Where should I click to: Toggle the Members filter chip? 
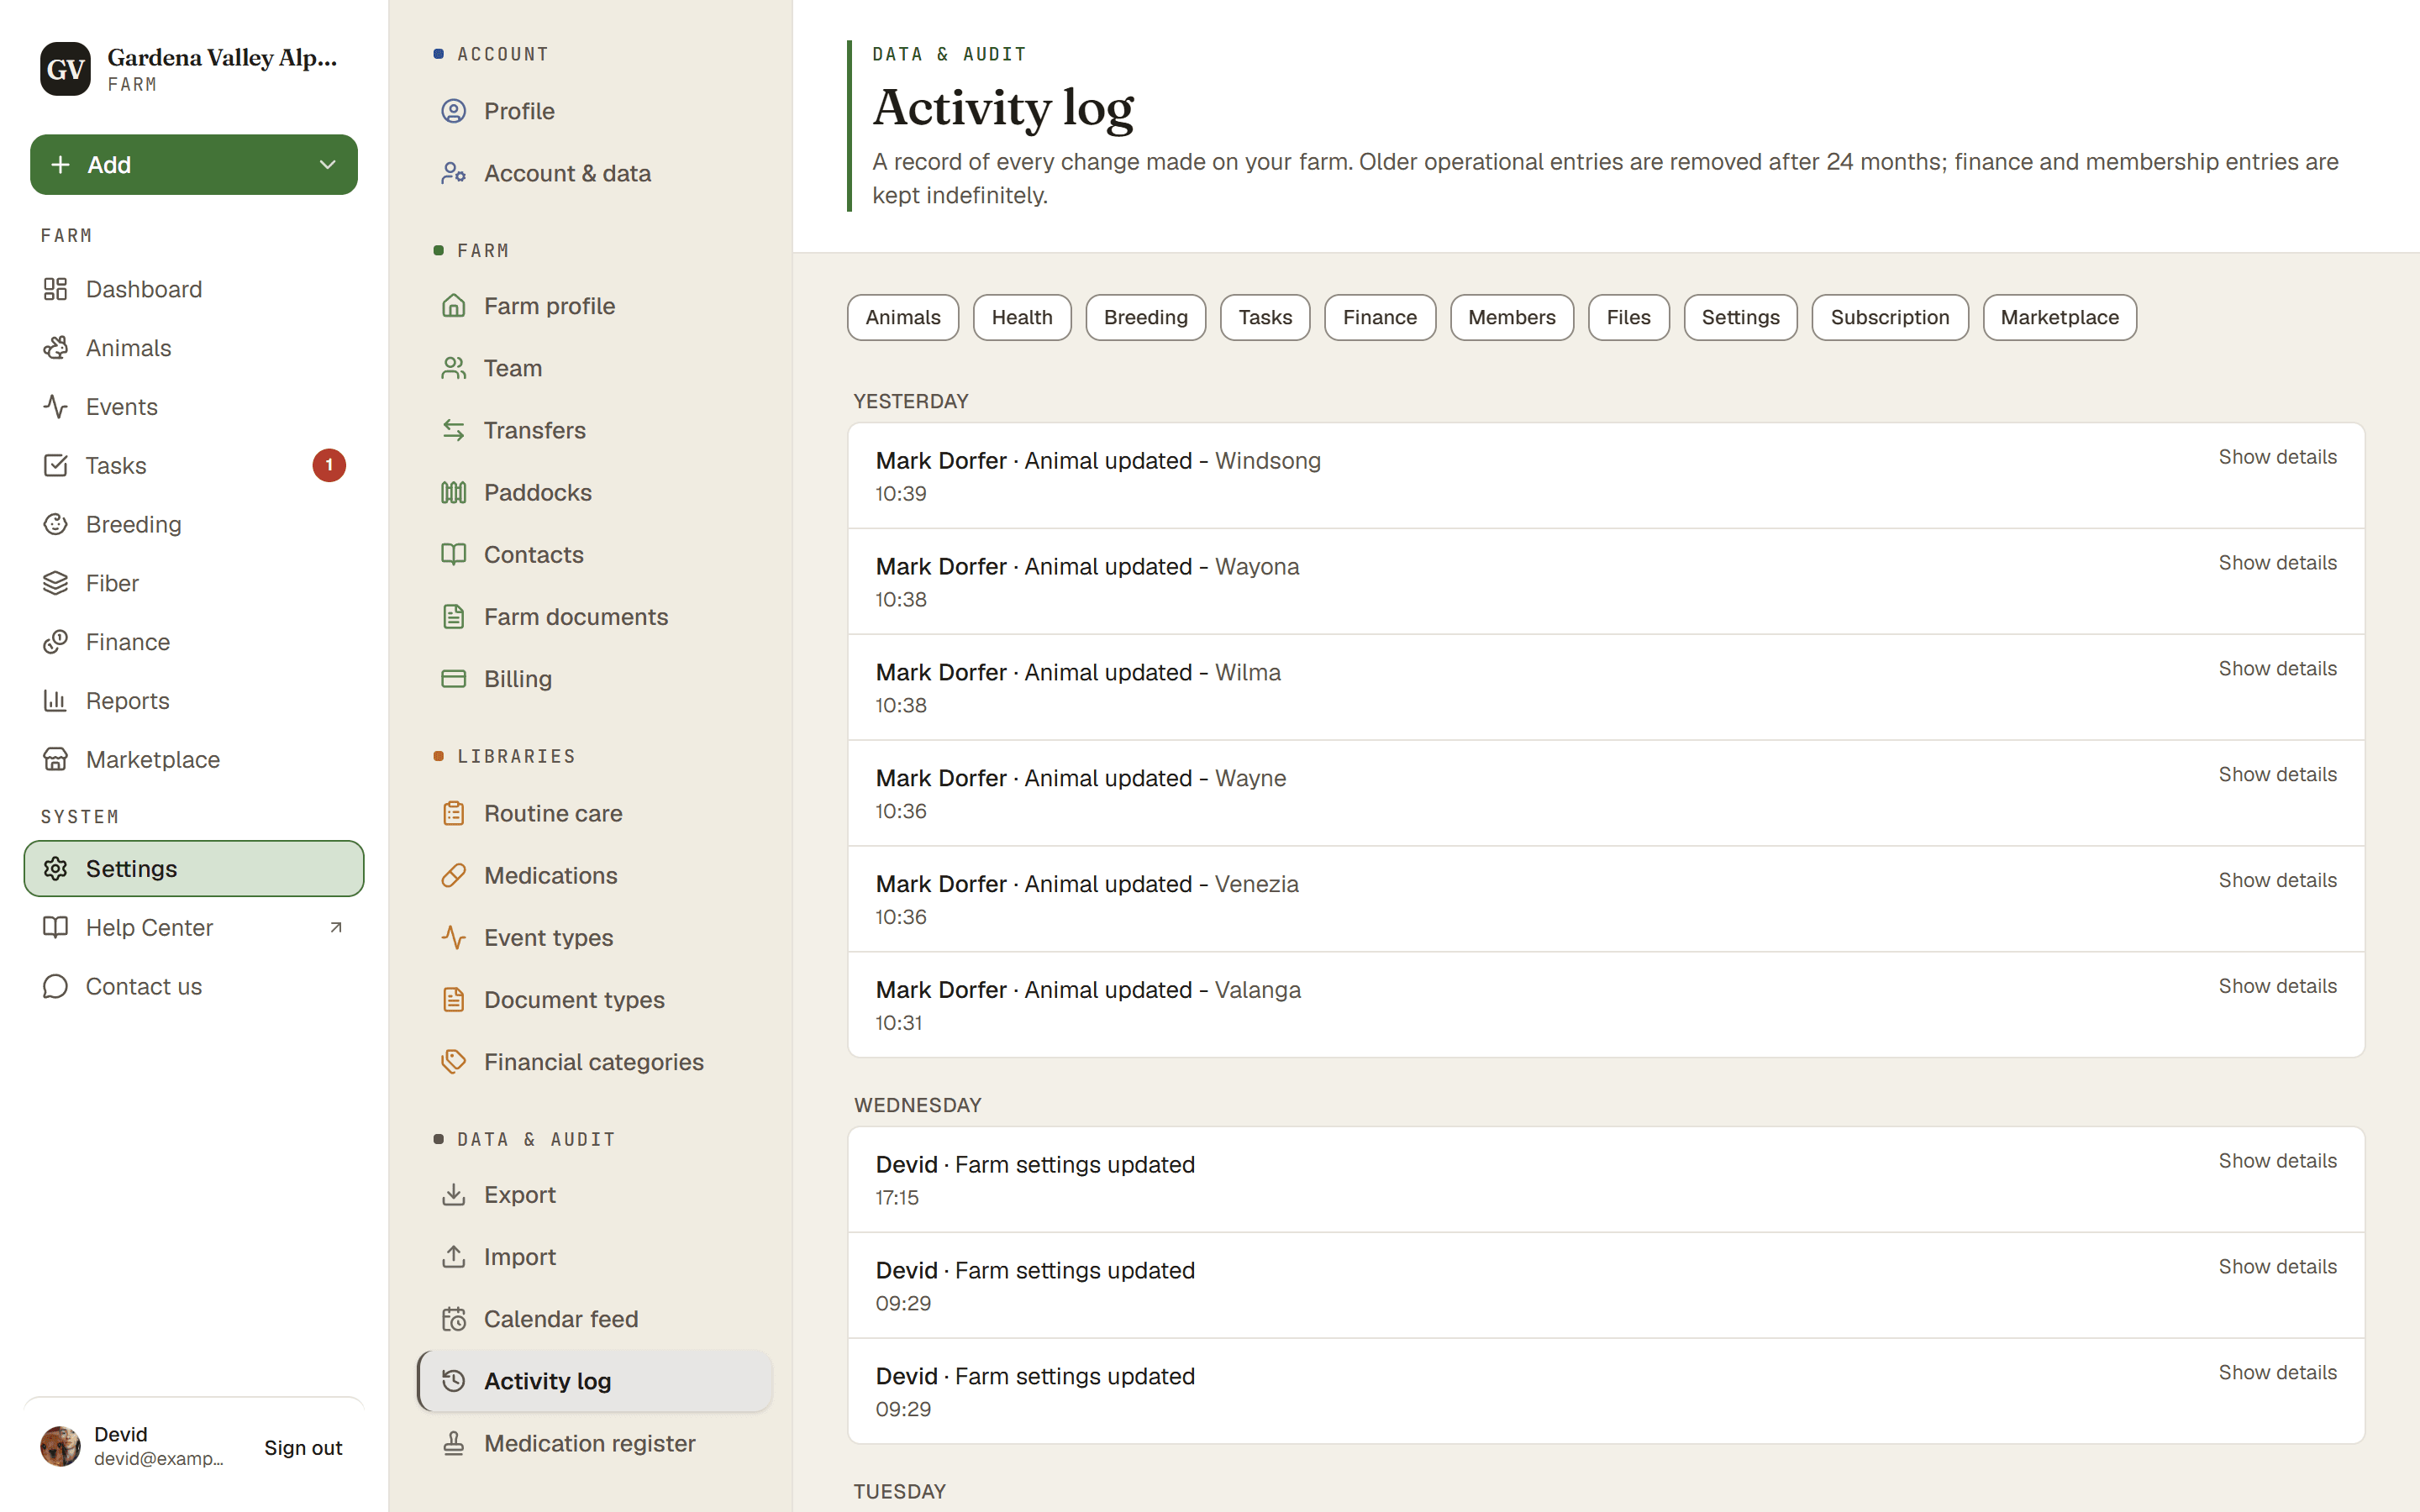(x=1512, y=317)
